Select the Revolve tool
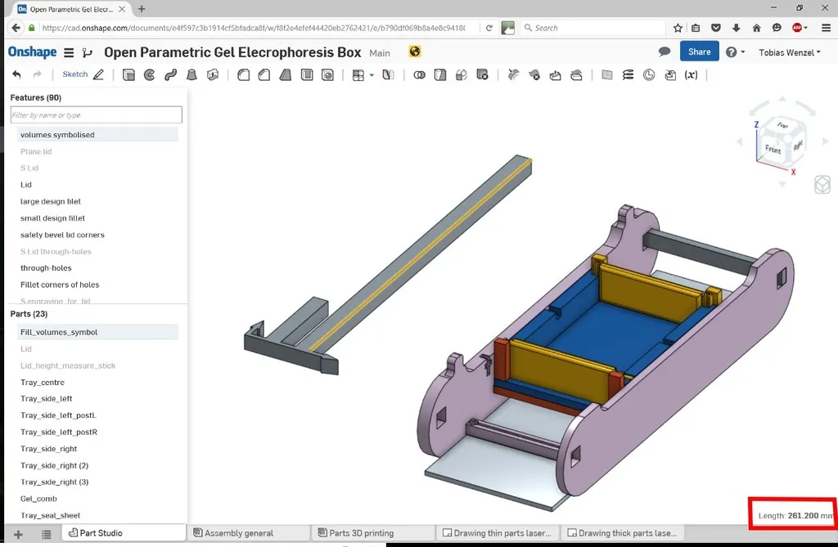The width and height of the screenshot is (838, 547). (150, 74)
